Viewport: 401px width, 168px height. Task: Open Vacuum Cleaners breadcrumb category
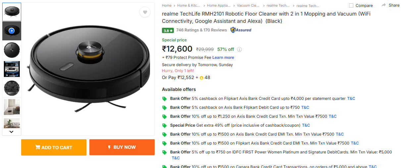[248, 5]
